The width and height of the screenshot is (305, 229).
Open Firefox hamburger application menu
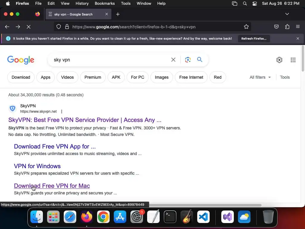(298, 27)
